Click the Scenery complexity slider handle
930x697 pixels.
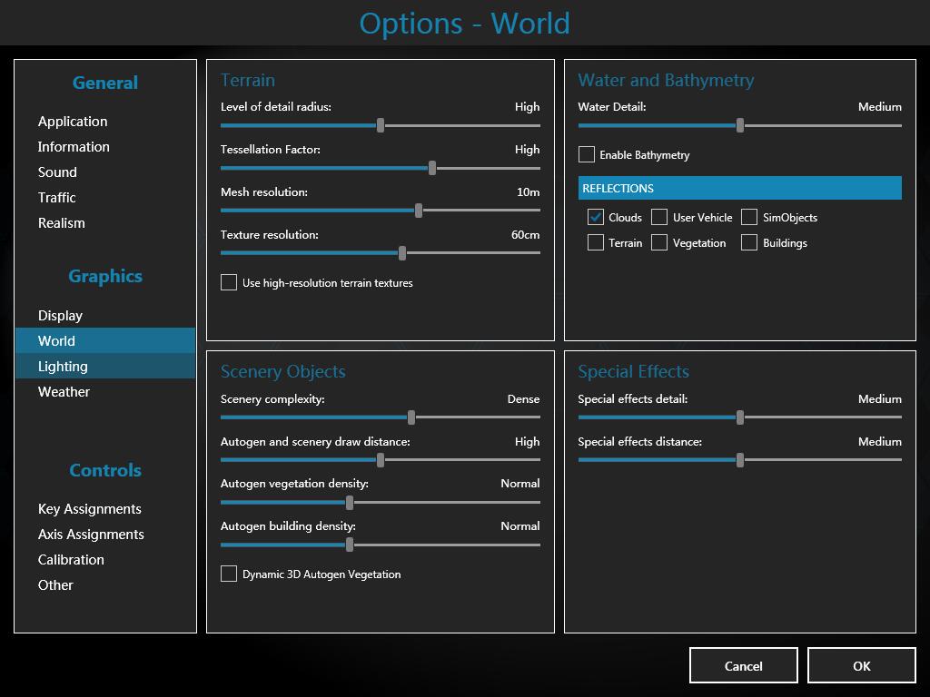coord(411,417)
